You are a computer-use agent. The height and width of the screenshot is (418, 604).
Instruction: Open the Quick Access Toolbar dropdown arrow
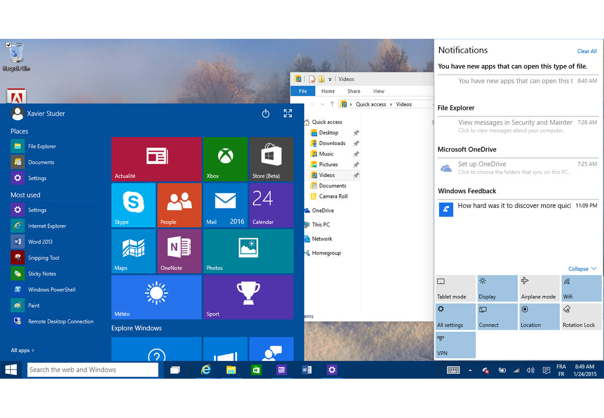[x=330, y=80]
